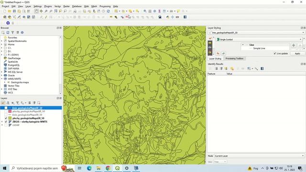306x172 pixels.
Task: Open File Explorer from the taskbar
Action: pyautogui.click(x=98, y=168)
